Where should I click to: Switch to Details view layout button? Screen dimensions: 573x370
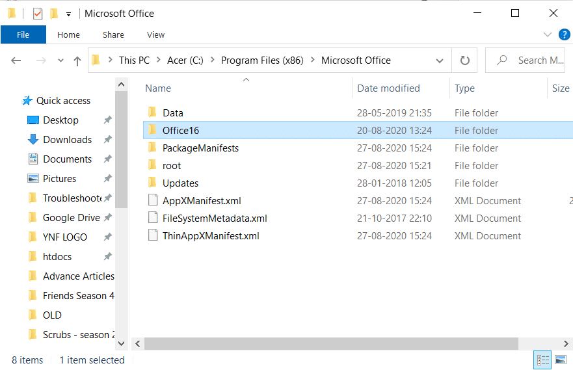click(543, 360)
